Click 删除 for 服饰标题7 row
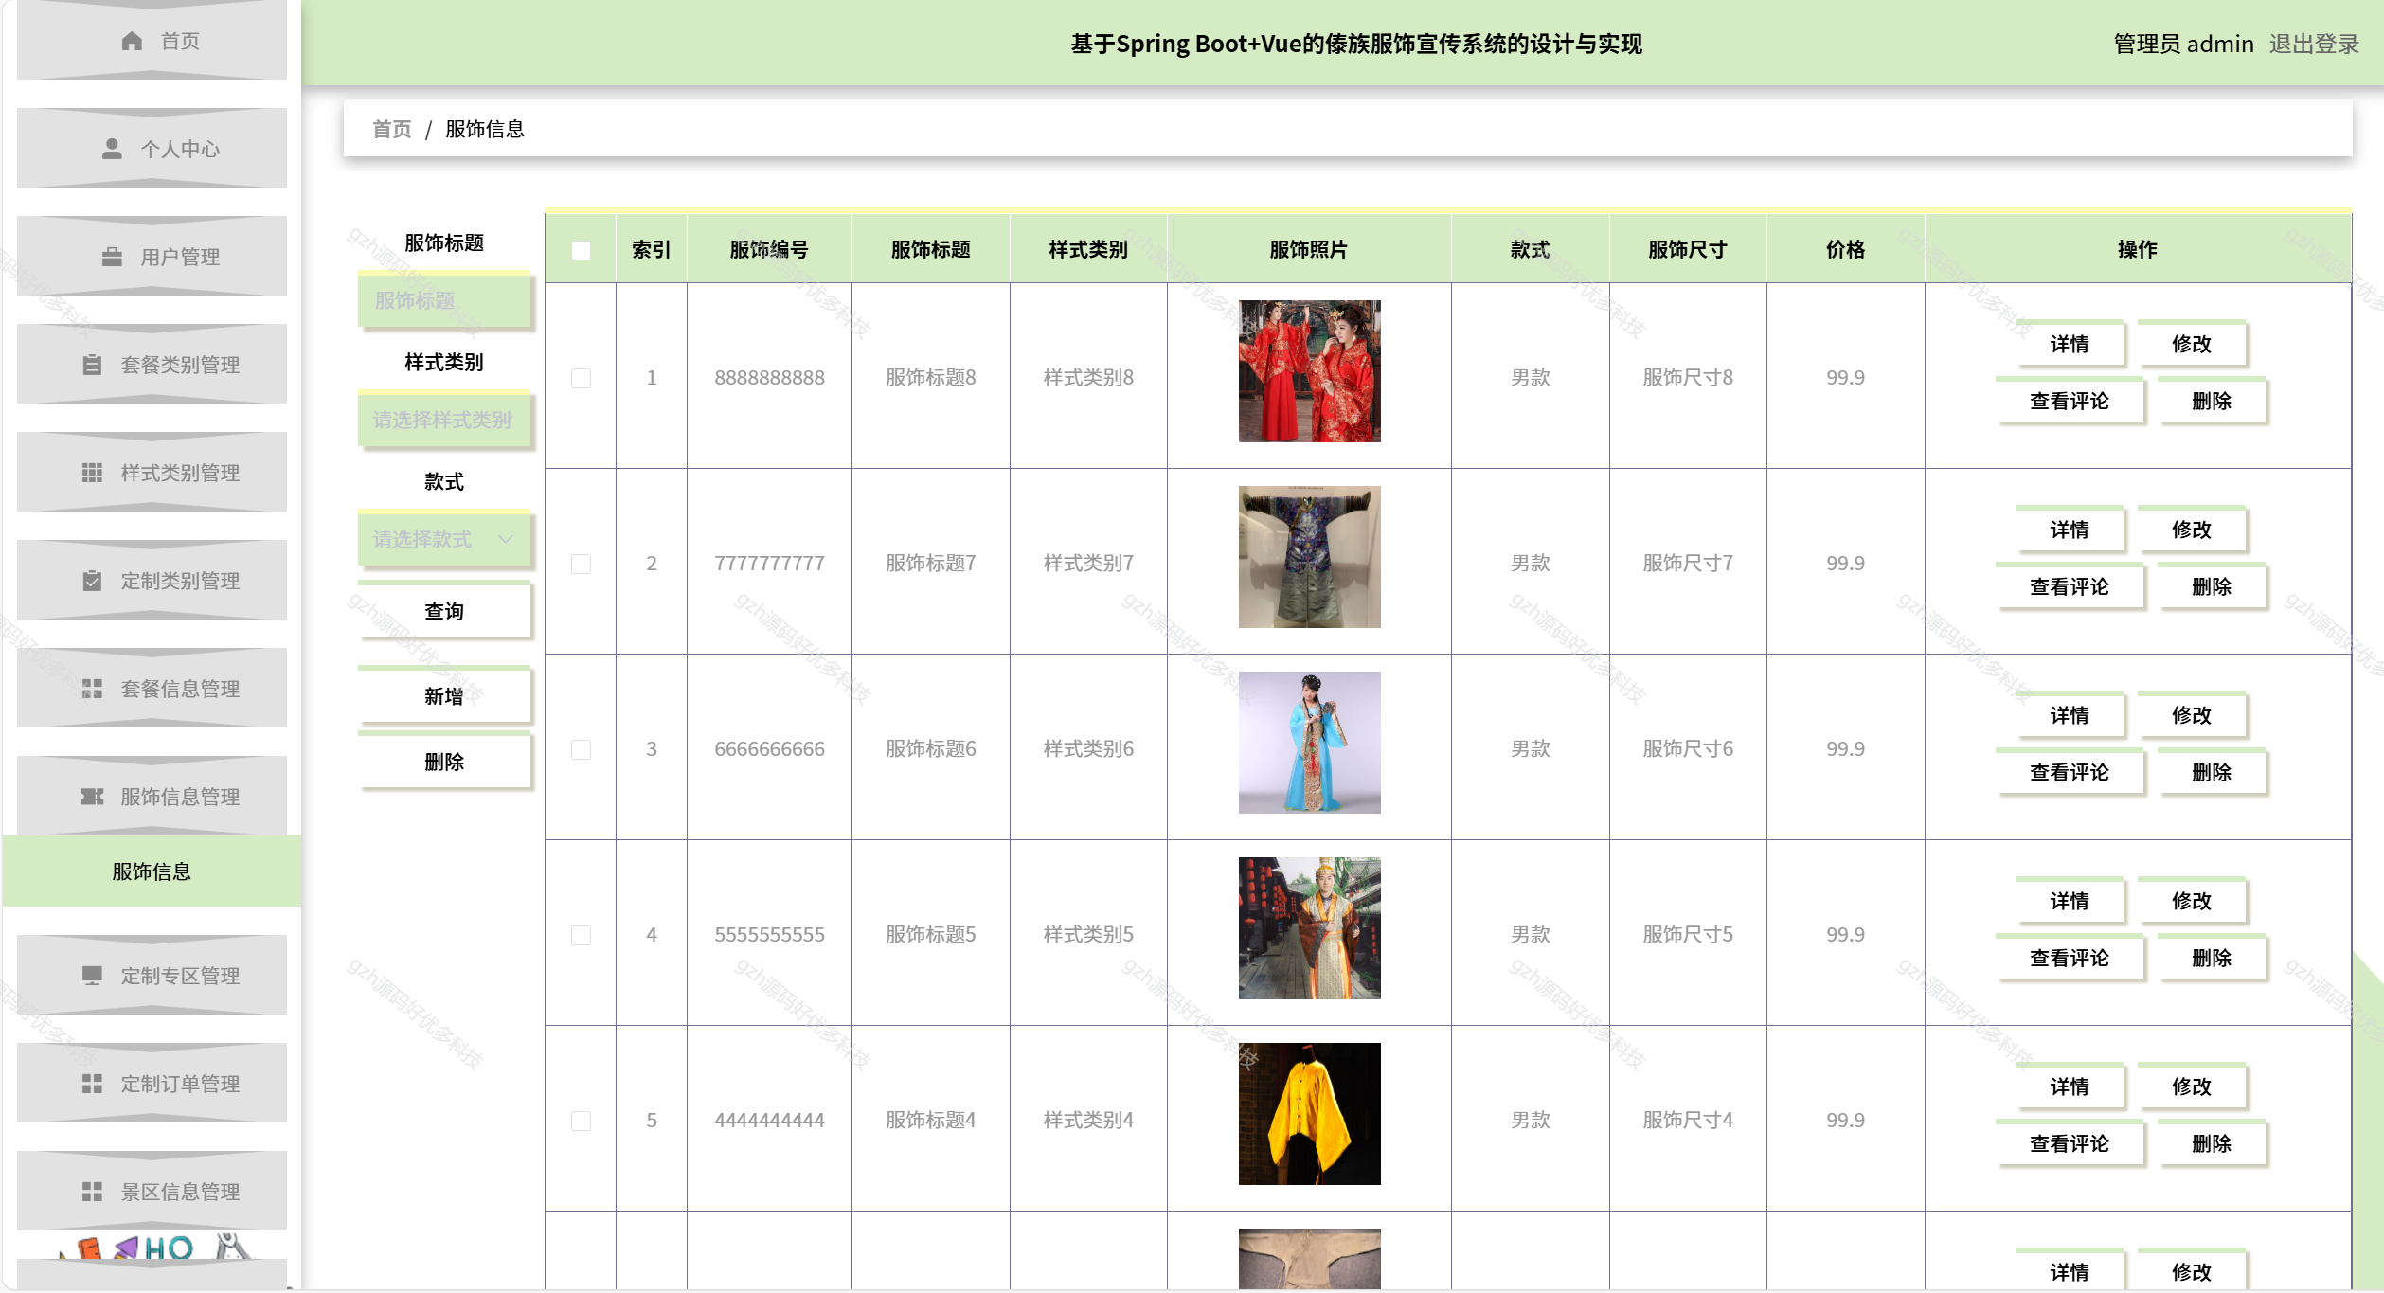This screenshot has width=2384, height=1293. (x=2212, y=586)
